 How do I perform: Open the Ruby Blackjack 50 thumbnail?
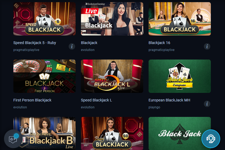(112, 133)
